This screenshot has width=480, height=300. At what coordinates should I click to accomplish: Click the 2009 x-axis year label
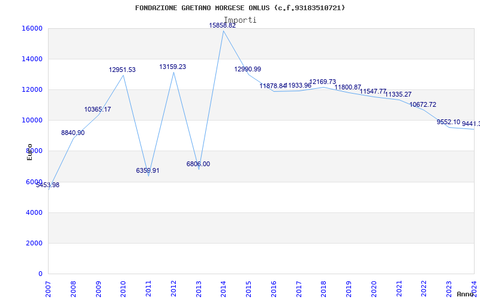(x=98, y=288)
